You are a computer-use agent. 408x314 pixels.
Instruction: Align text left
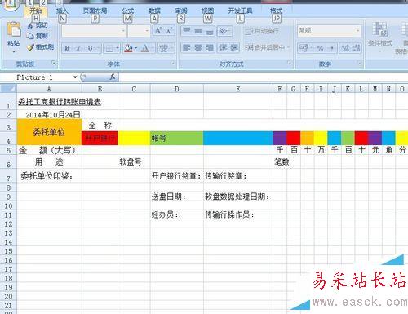[187, 48]
